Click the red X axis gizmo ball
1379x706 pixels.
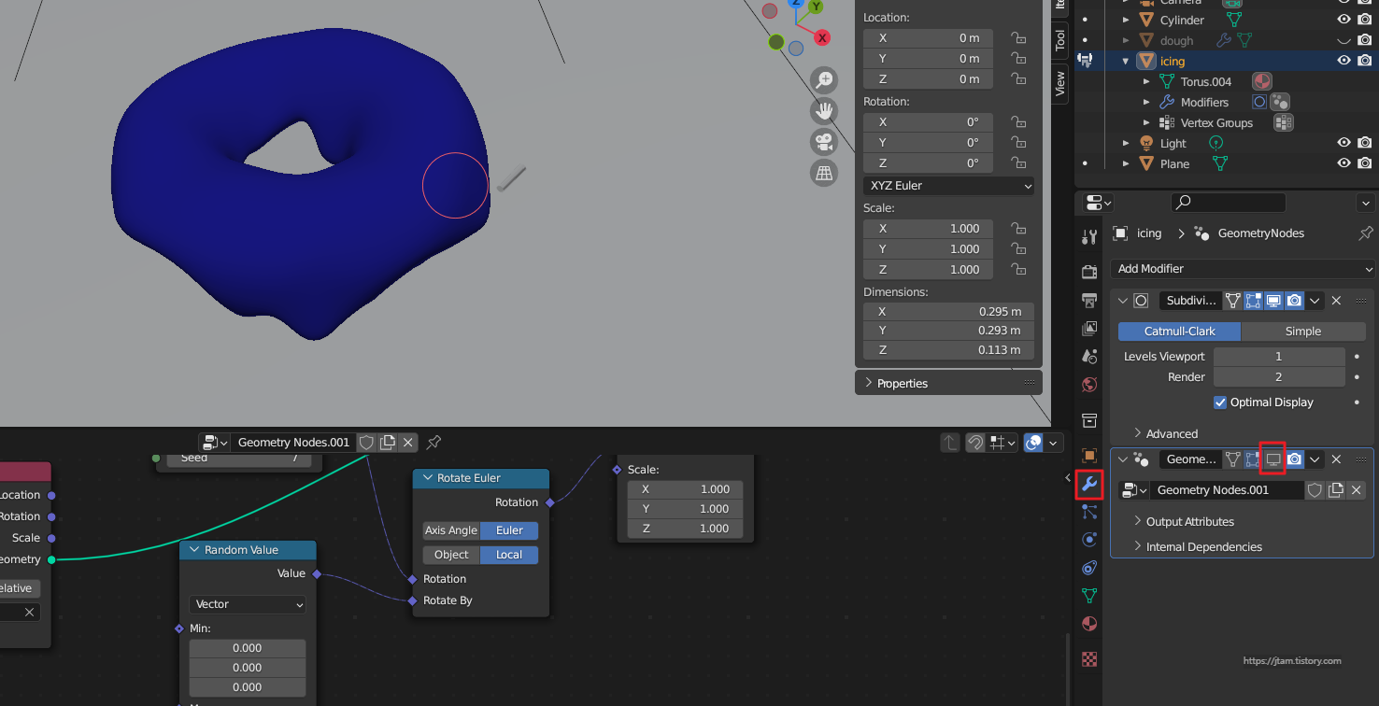(822, 37)
